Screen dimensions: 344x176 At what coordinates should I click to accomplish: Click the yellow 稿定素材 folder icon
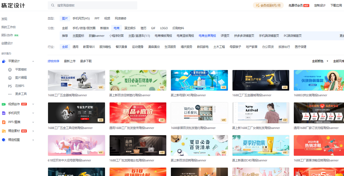tap(4, 131)
